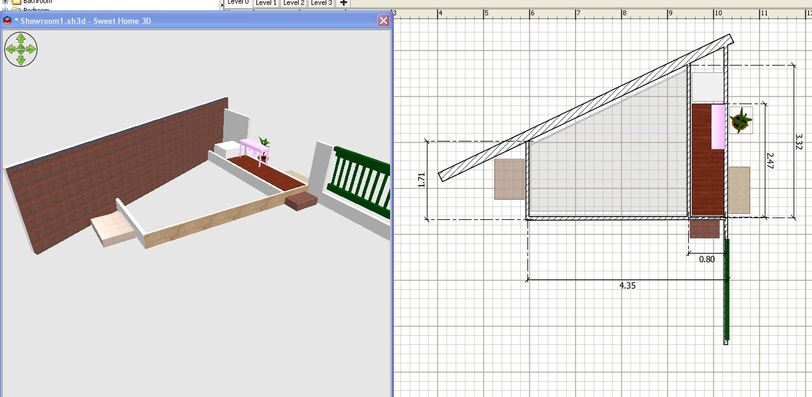
Task: Click the plus icon to add a new level
Action: (x=343, y=3)
